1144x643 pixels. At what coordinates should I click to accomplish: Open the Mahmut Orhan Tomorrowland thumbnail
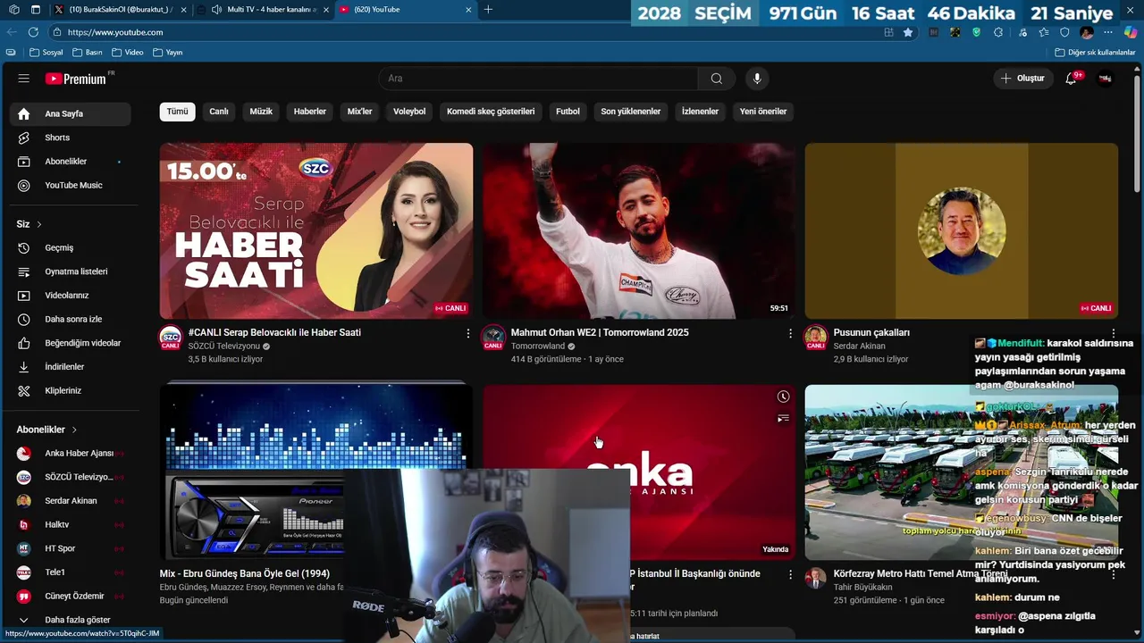(x=639, y=230)
